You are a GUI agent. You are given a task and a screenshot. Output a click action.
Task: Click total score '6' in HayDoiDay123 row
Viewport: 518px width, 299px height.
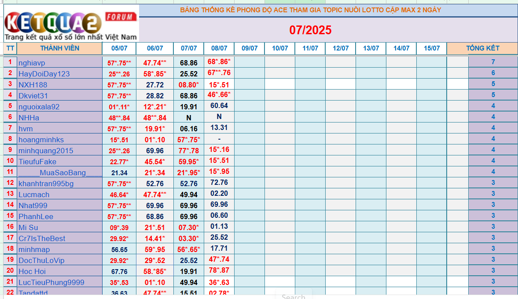tap(493, 73)
